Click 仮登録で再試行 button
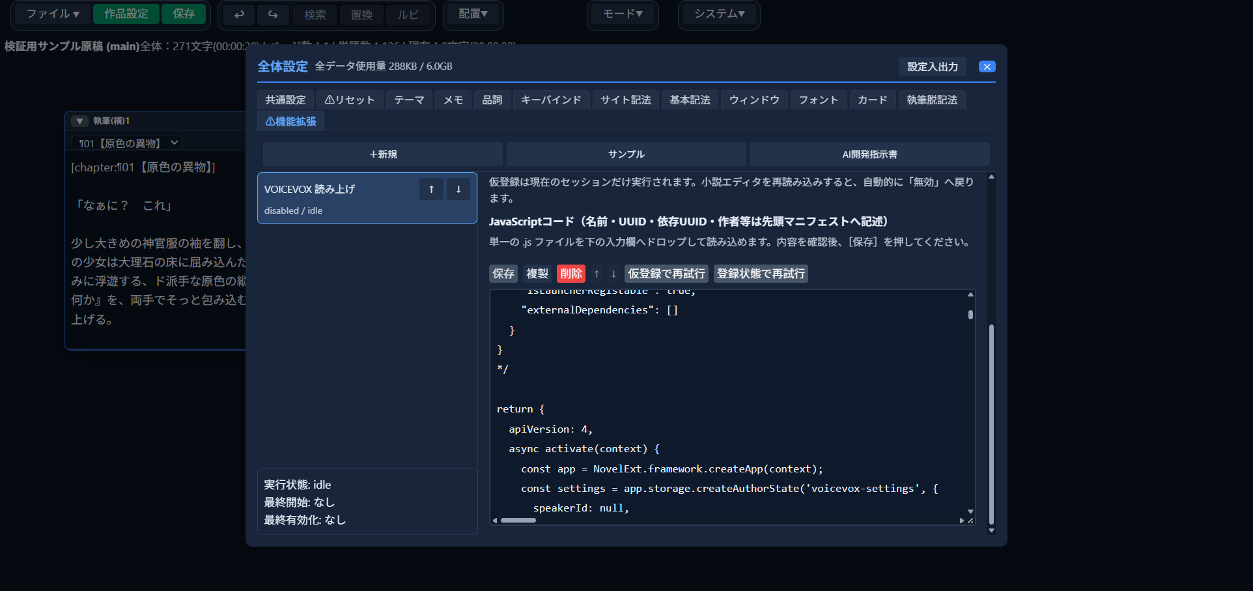This screenshot has height=591, width=1253. pos(666,274)
